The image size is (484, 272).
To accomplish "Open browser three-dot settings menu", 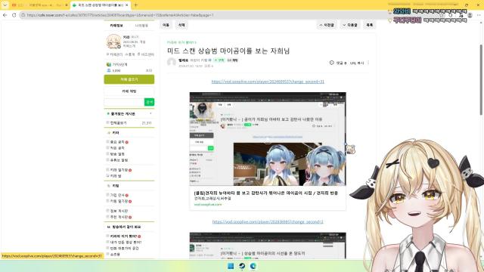I will click(479, 15).
